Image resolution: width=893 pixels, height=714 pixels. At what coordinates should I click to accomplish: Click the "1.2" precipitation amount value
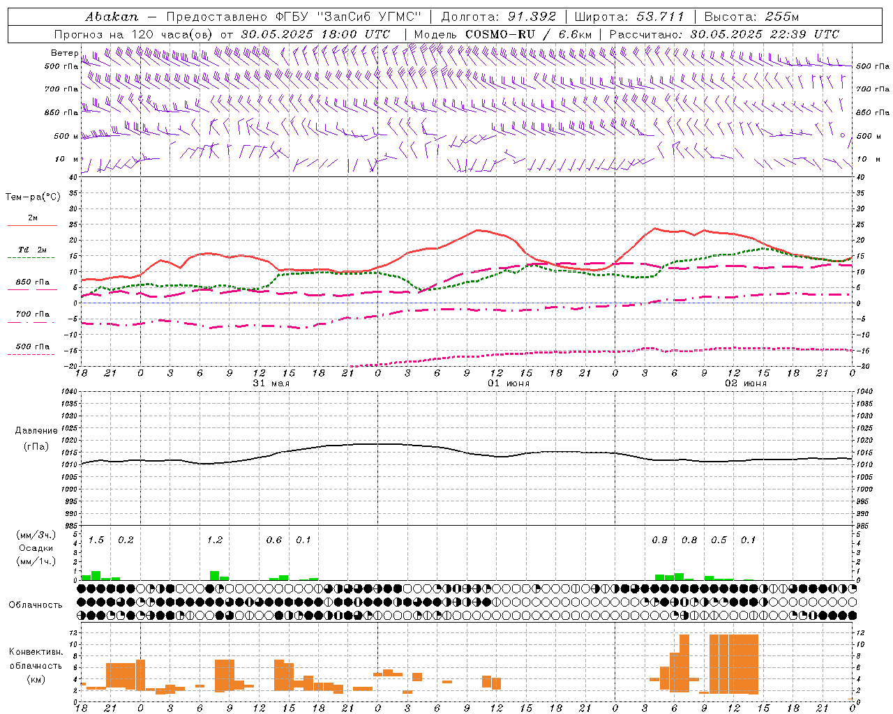pyautogui.click(x=215, y=540)
